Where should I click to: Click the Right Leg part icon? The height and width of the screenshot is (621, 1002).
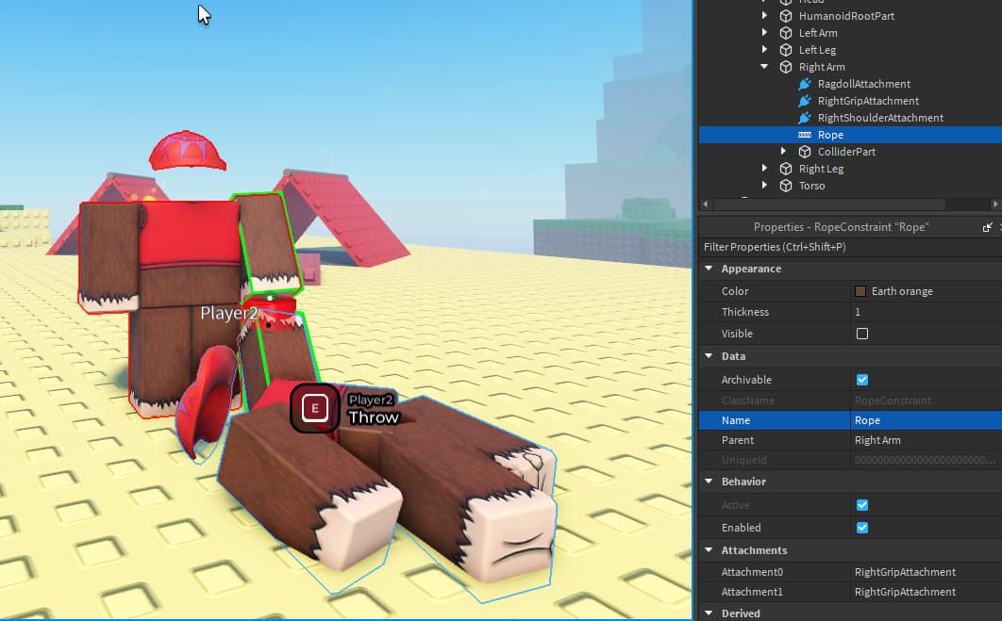(786, 169)
